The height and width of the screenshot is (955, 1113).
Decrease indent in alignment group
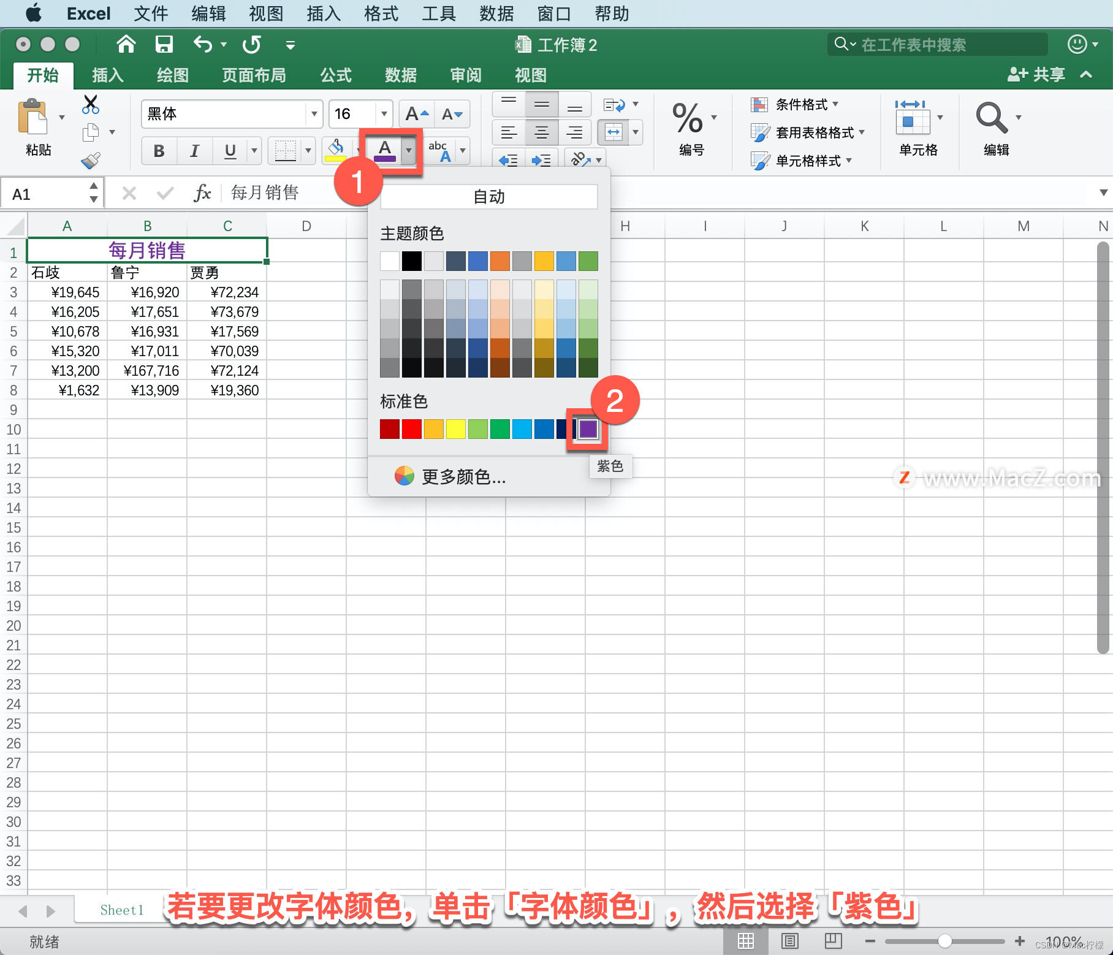point(508,160)
